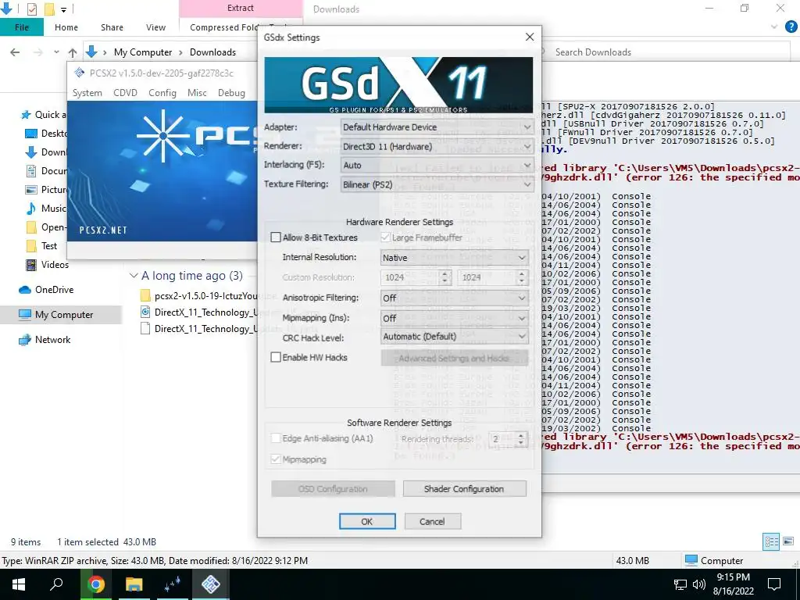Click Advanced Settings and Hacks button
Screen dimensions: 800x600
[454, 358]
